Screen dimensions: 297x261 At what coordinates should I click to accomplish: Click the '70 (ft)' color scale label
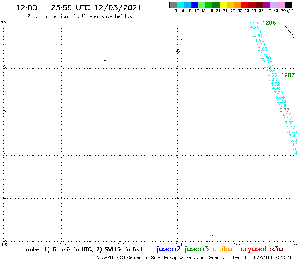[287, 11]
